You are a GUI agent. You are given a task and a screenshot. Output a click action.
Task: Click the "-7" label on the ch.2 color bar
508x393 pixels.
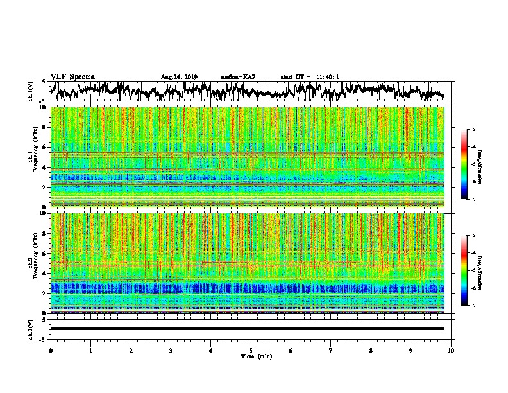[x=473, y=306]
